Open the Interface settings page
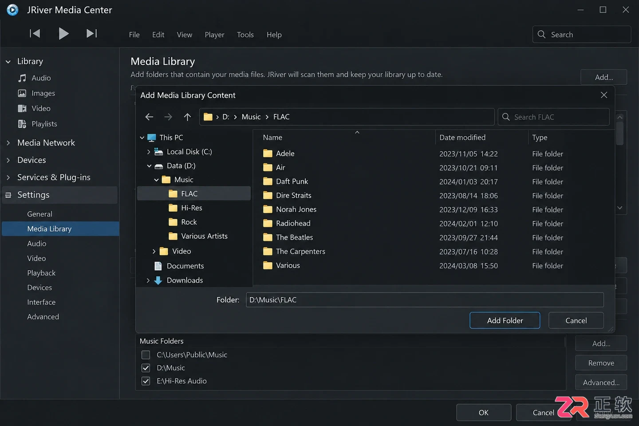Screen dimensions: 639x426 click(x=41, y=302)
